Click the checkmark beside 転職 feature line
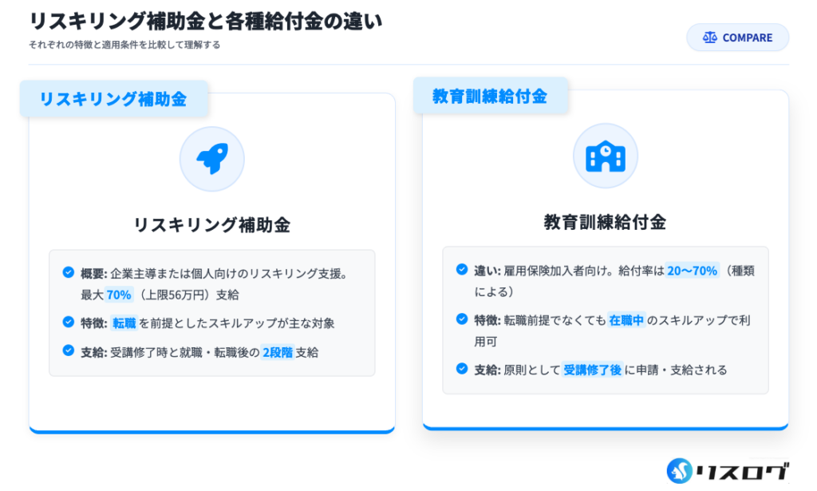 pyautogui.click(x=69, y=322)
